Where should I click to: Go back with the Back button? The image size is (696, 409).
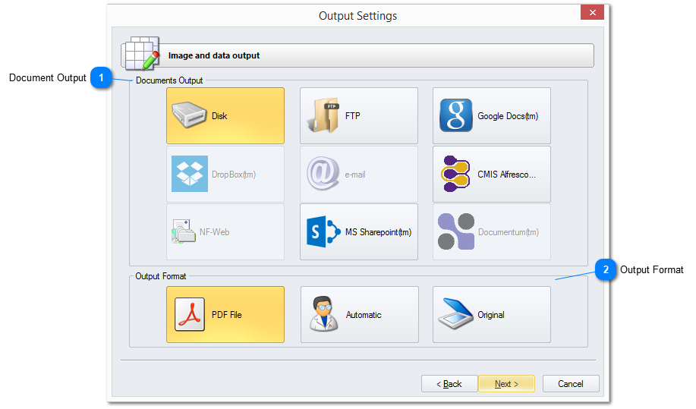coord(449,384)
